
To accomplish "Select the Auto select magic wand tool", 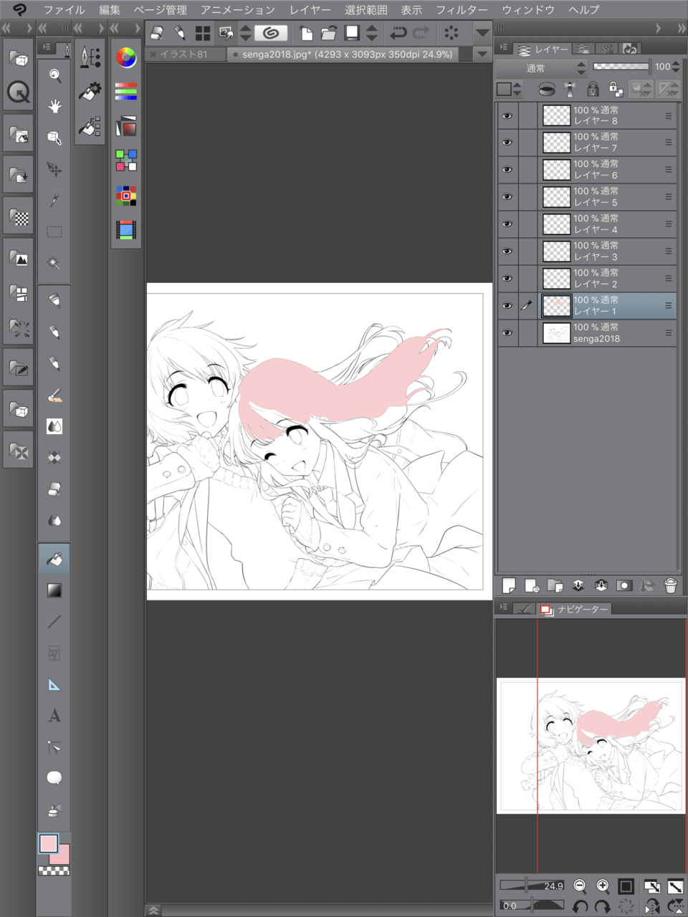I will pos(54,263).
